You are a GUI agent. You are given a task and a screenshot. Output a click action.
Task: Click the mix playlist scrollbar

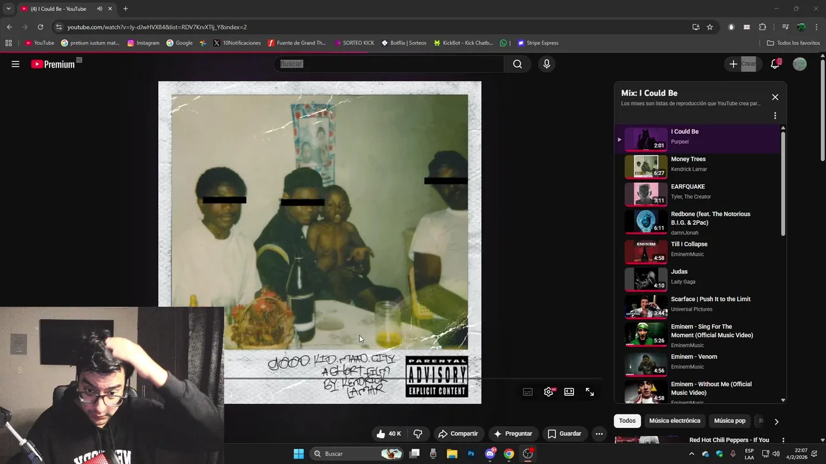[x=783, y=182]
